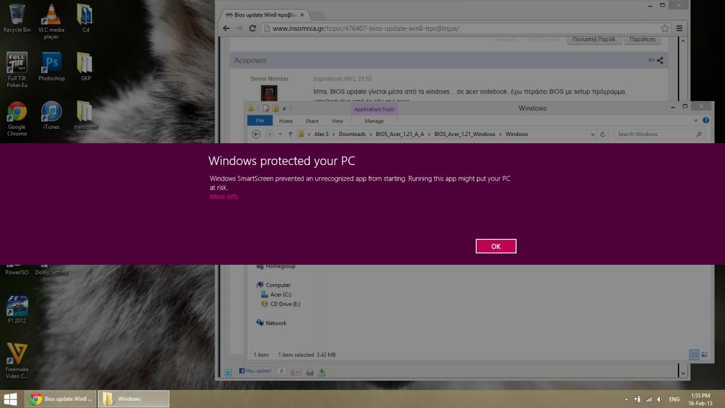The image size is (725, 408).
Task: Select the Cd folder on the desktop
Action: tap(85, 18)
